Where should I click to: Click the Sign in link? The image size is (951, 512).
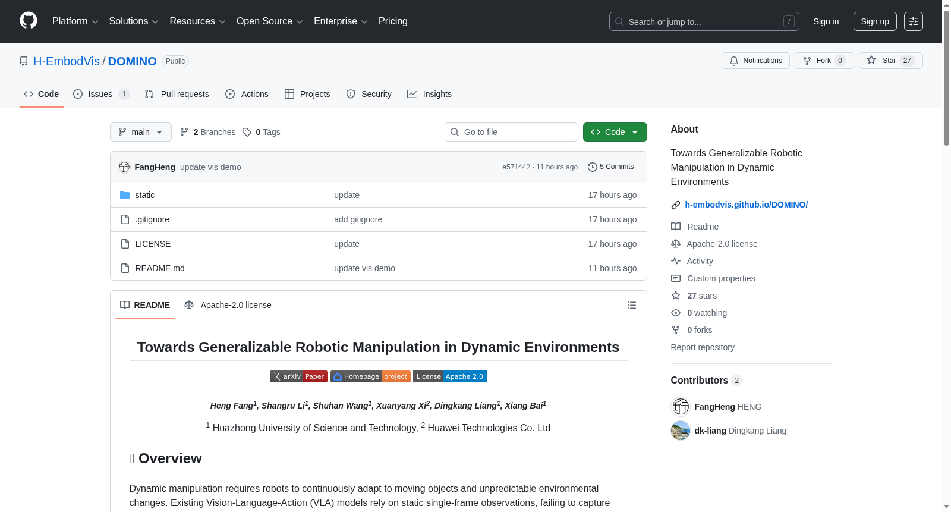(x=826, y=21)
